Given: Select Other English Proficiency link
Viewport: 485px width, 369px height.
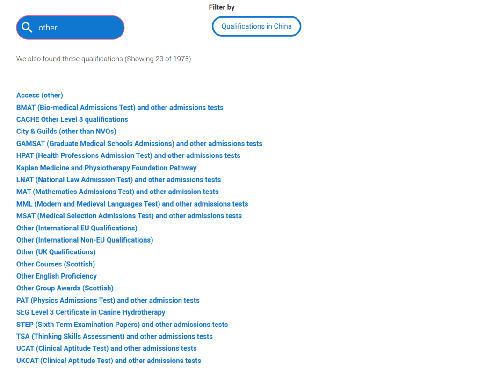Looking at the screenshot, I should [x=57, y=276].
